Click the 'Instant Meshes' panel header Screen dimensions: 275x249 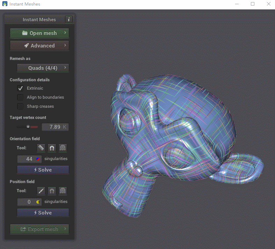click(39, 20)
